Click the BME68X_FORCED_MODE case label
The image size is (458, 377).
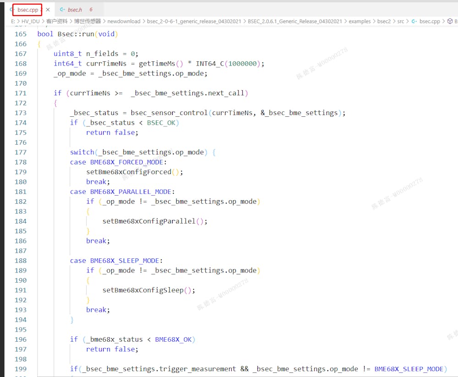(126, 162)
